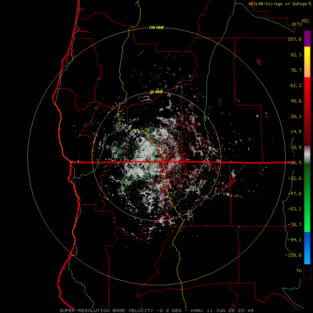The height and width of the screenshot is (313, 313).
Task: Click the -109.8 velocity legend value
Action: tap(293, 255)
